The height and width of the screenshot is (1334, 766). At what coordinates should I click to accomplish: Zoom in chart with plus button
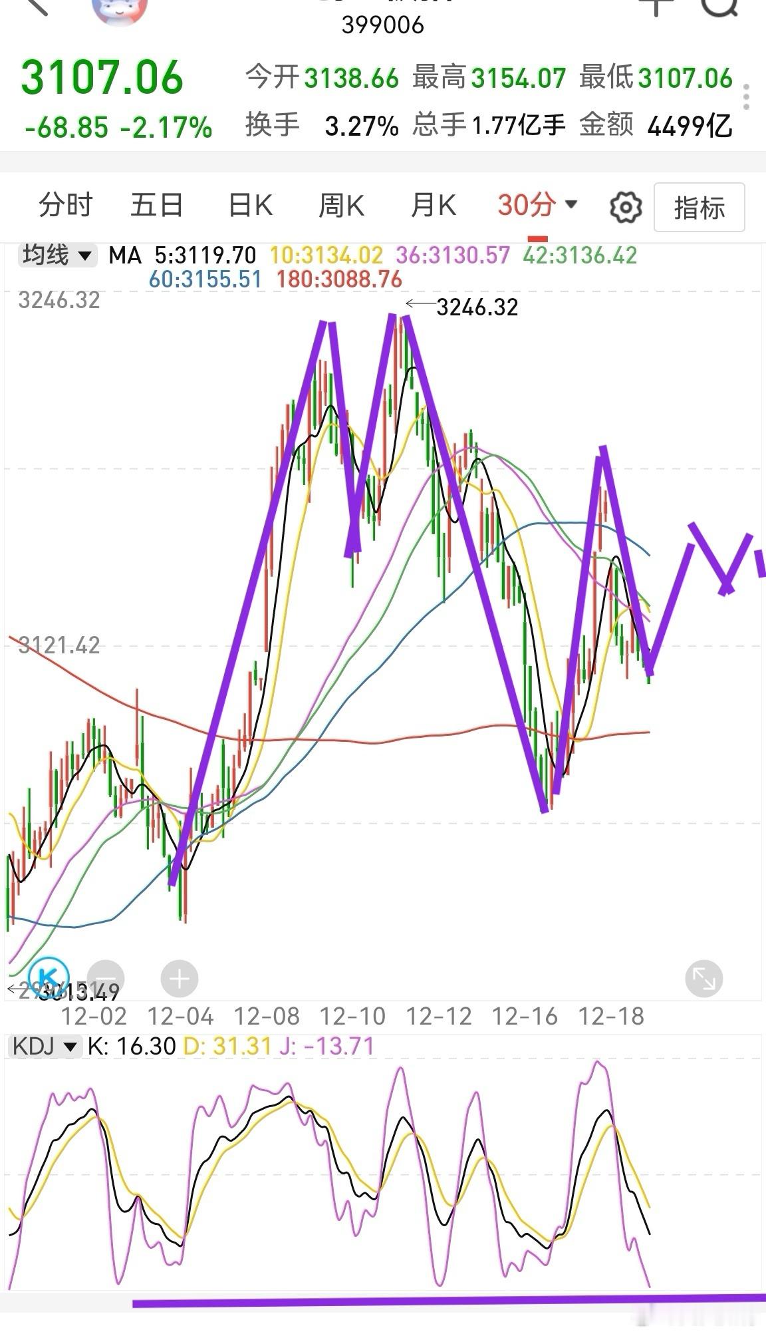[180, 979]
